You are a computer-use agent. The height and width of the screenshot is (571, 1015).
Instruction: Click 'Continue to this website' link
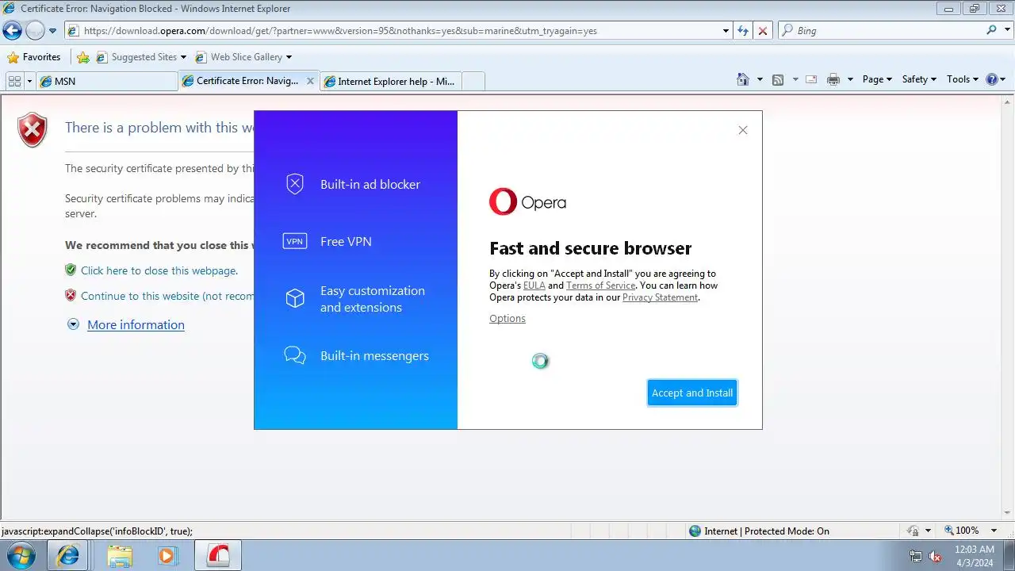coord(167,296)
